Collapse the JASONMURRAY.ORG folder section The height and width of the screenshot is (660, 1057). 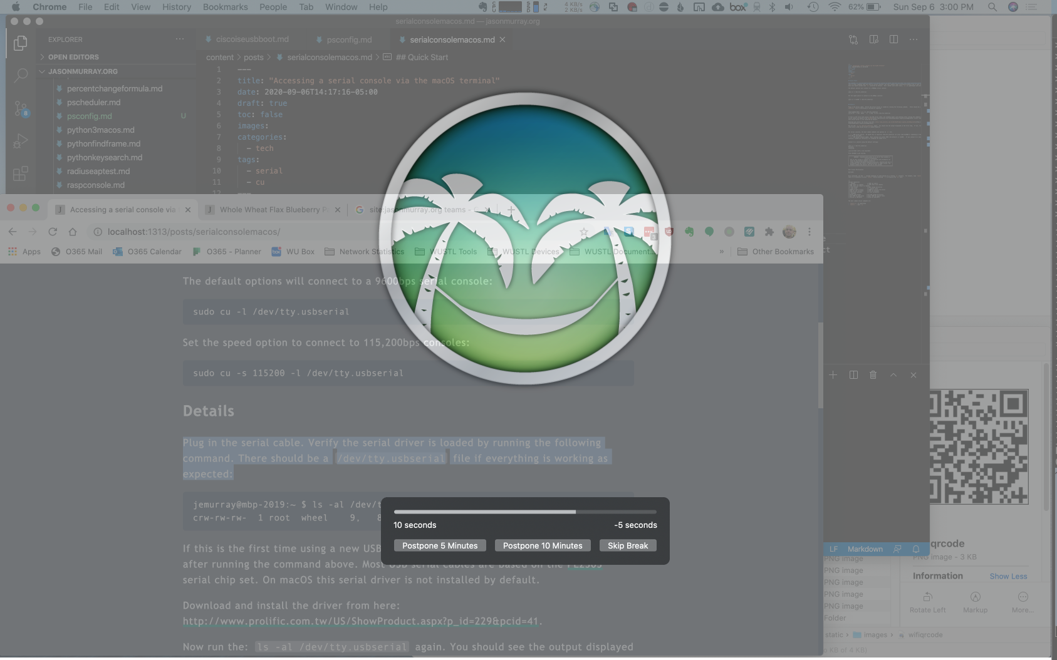point(83,71)
